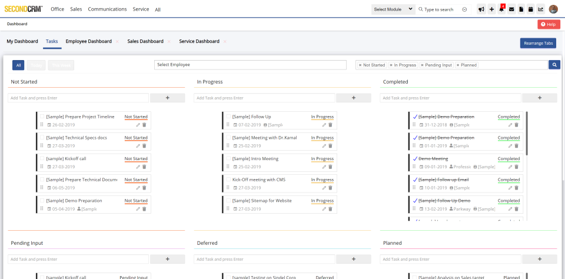The image size is (565, 279).
Task: Open the calendar icon in top bar
Action: pyautogui.click(x=531, y=9)
